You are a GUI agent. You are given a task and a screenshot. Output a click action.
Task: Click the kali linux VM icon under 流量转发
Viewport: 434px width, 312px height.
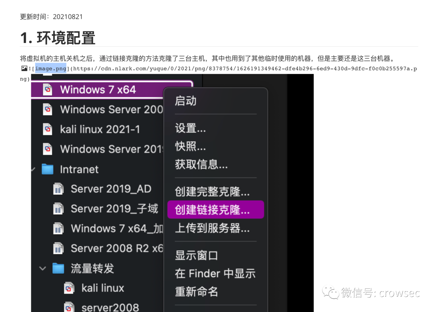pos(69,288)
